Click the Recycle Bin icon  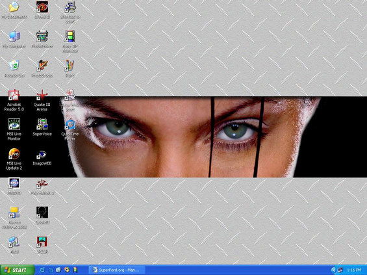point(14,66)
